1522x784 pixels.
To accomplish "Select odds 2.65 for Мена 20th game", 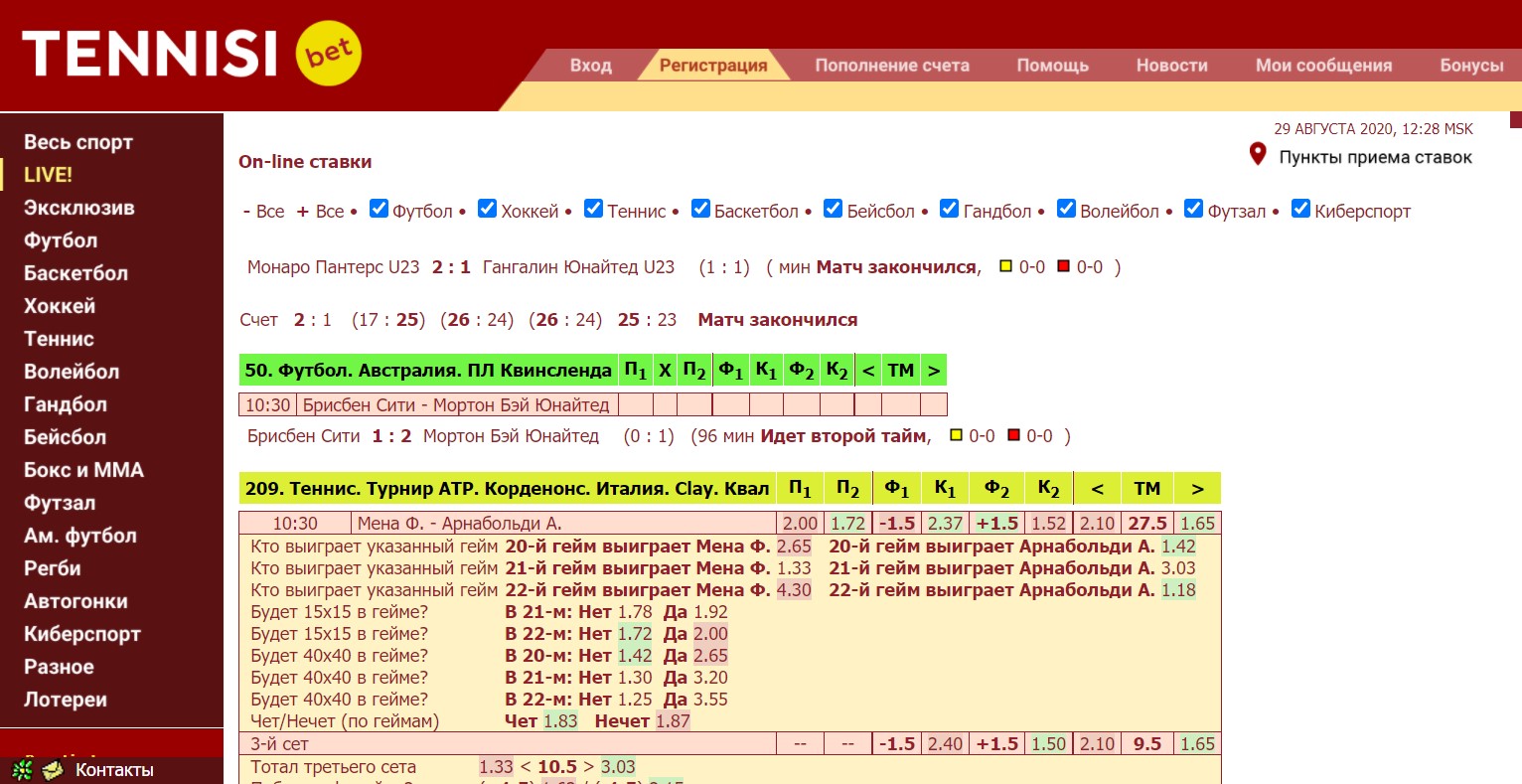I will point(794,547).
